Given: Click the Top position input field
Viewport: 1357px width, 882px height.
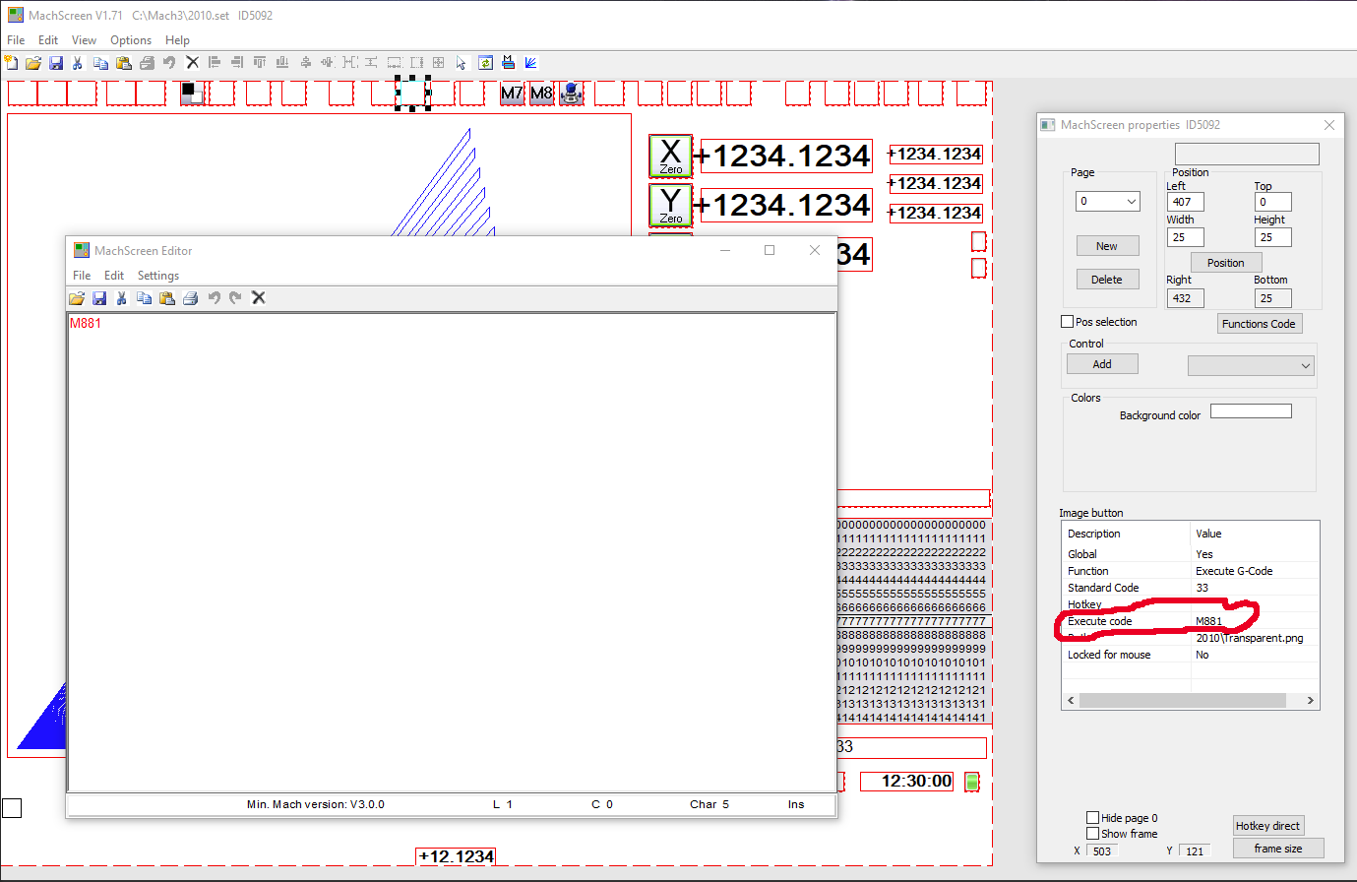Looking at the screenshot, I should tap(1272, 202).
